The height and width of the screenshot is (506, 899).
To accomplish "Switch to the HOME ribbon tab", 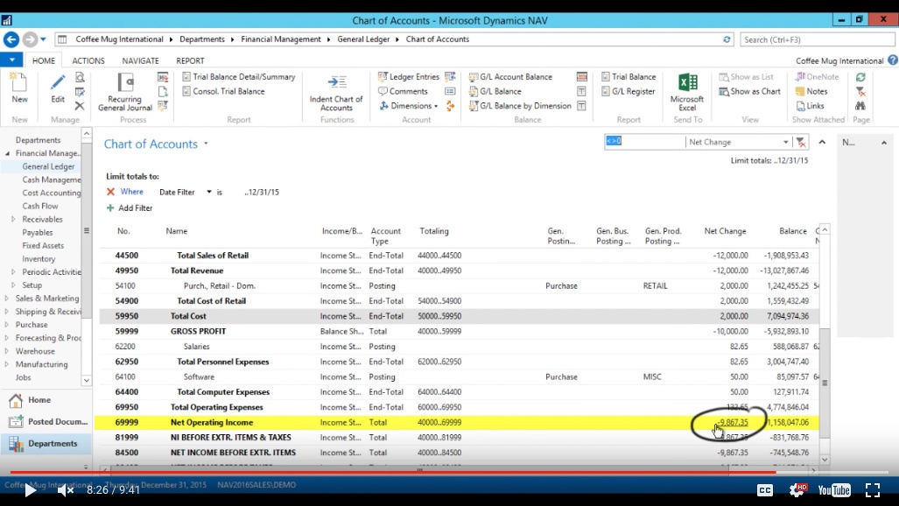I will point(44,60).
